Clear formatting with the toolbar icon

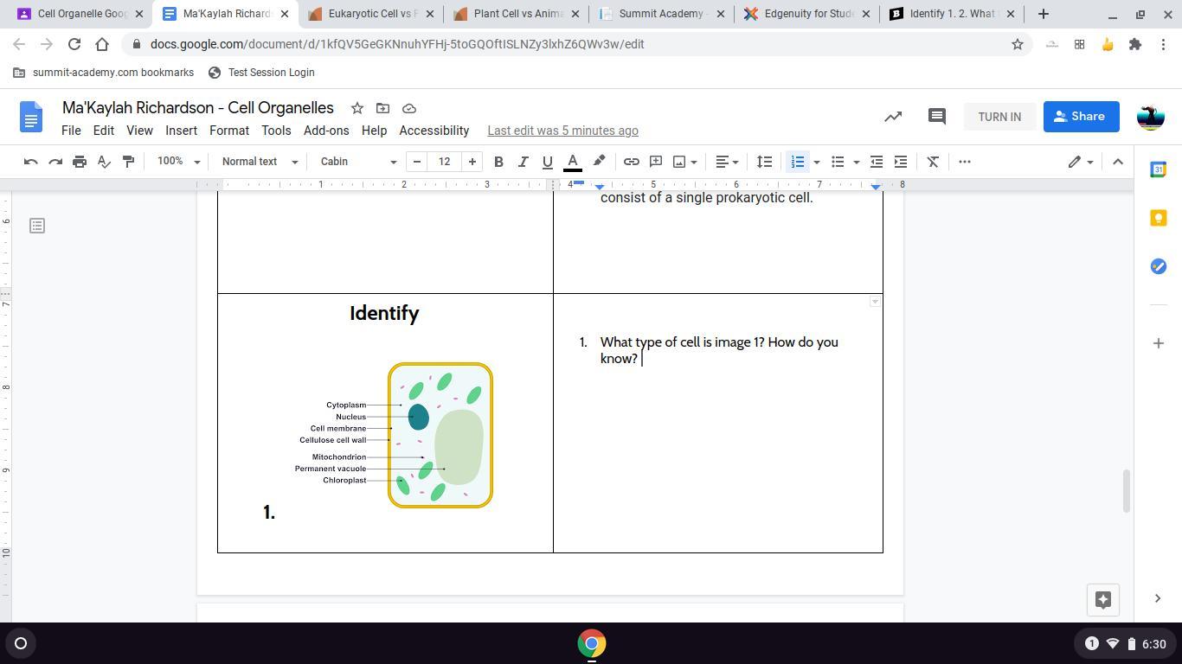tap(933, 162)
